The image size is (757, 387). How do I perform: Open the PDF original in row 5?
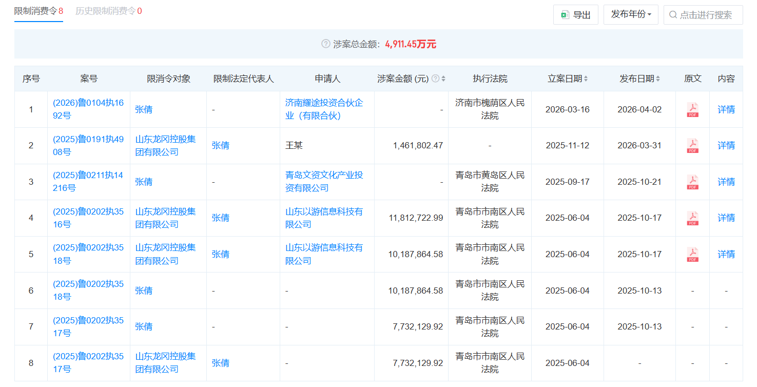[x=692, y=254]
